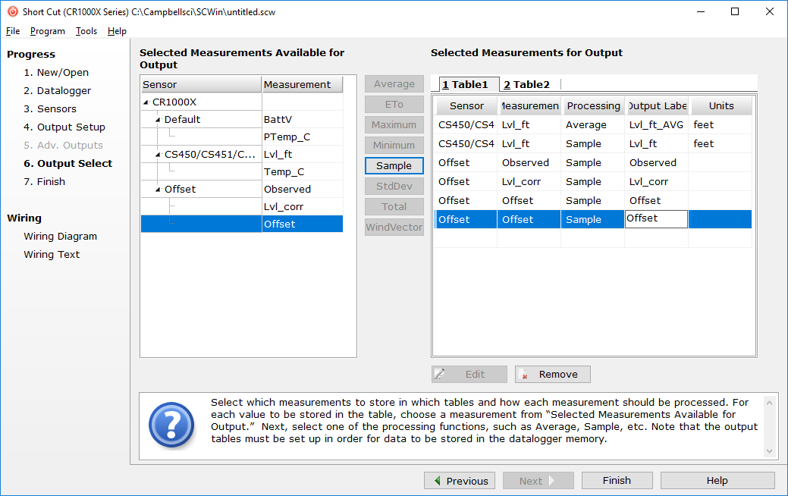Click the Finish button

(617, 480)
